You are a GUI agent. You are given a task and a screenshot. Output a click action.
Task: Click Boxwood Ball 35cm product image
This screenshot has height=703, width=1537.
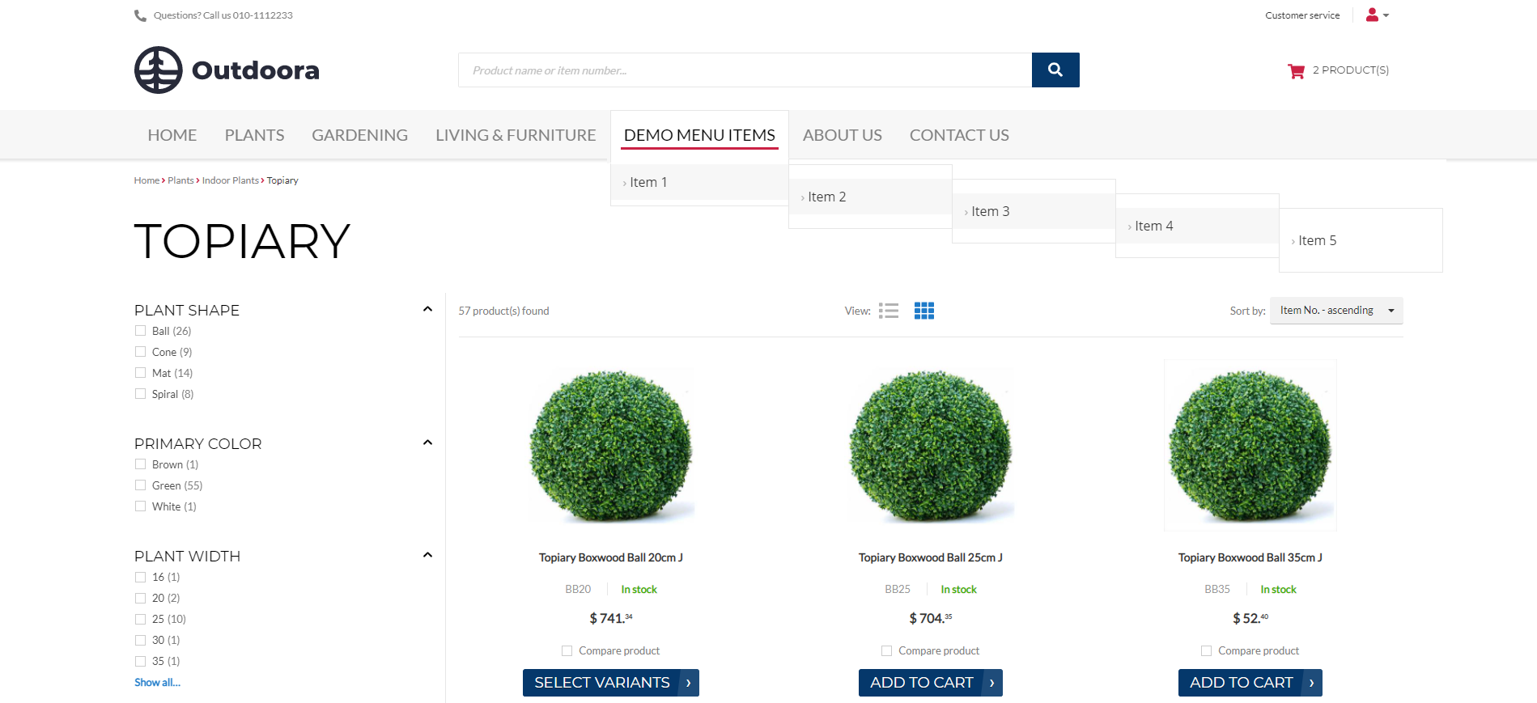1250,446
